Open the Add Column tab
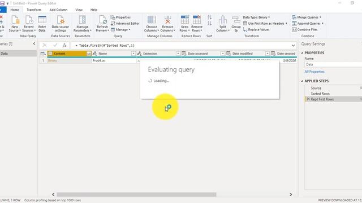The image size is (362, 203). pyautogui.click(x=58, y=10)
